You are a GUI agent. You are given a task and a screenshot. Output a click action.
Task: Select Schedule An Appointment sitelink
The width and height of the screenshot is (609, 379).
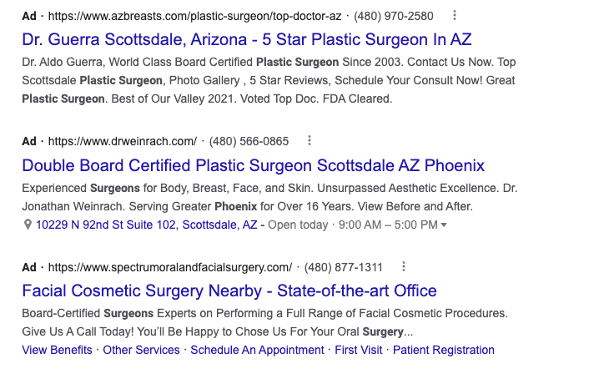point(257,350)
